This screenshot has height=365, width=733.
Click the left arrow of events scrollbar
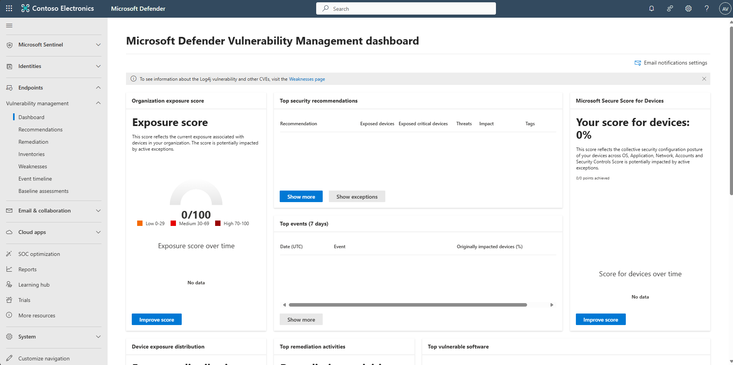(x=284, y=305)
